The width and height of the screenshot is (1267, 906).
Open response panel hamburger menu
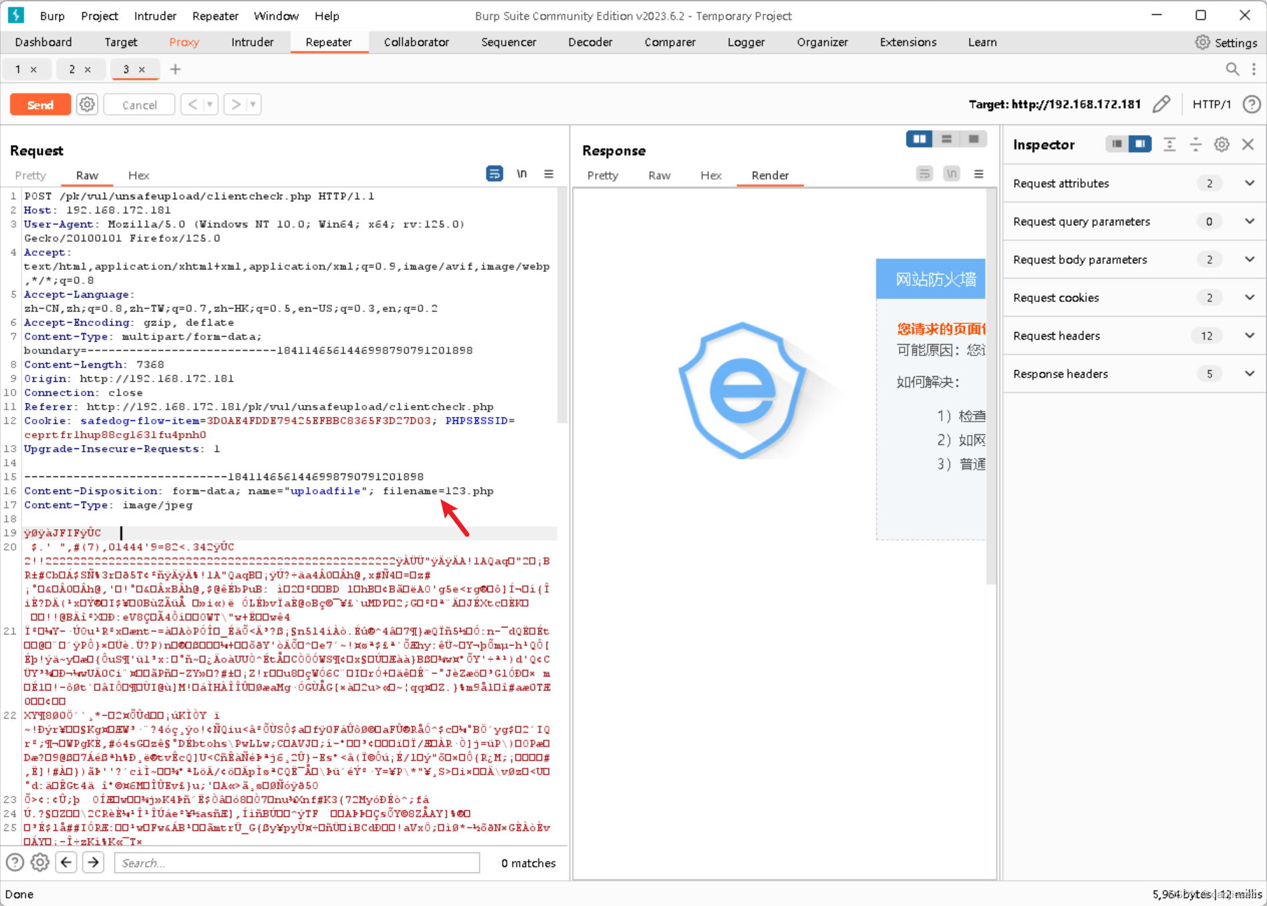pyautogui.click(x=979, y=174)
